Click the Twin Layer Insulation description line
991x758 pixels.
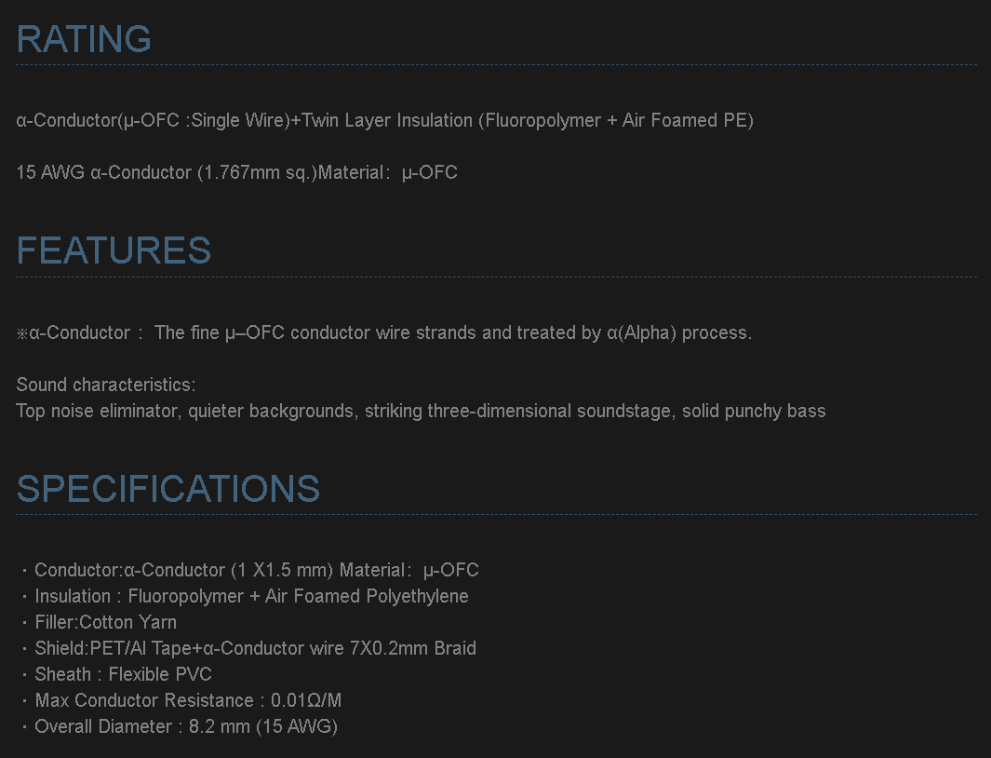pyautogui.click(x=384, y=120)
